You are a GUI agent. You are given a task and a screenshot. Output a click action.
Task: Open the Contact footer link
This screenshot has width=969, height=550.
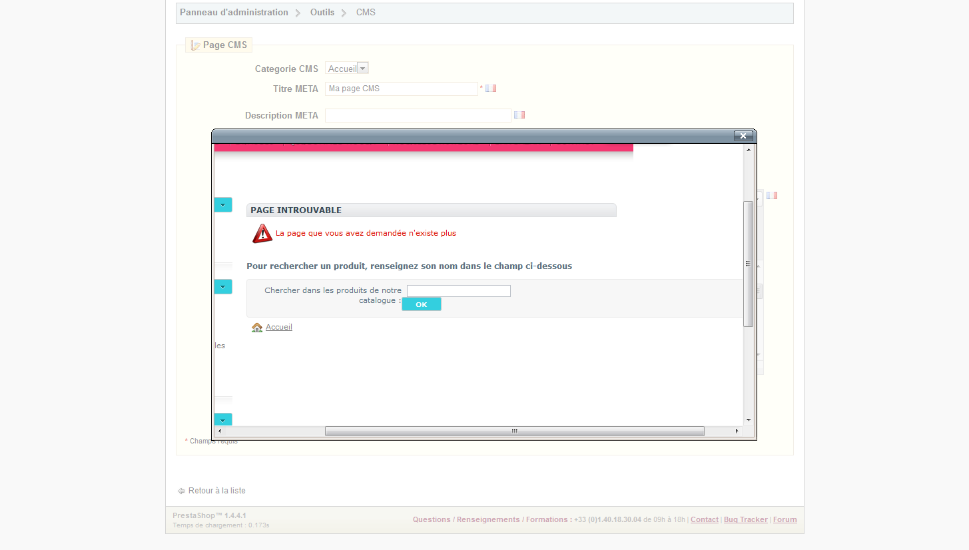705,519
